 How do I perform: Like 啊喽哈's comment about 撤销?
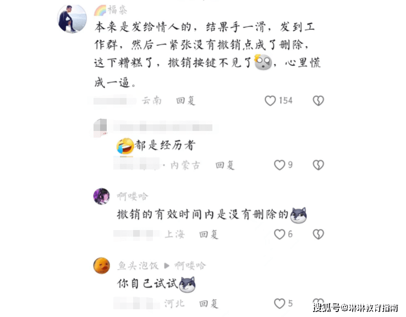point(279,234)
